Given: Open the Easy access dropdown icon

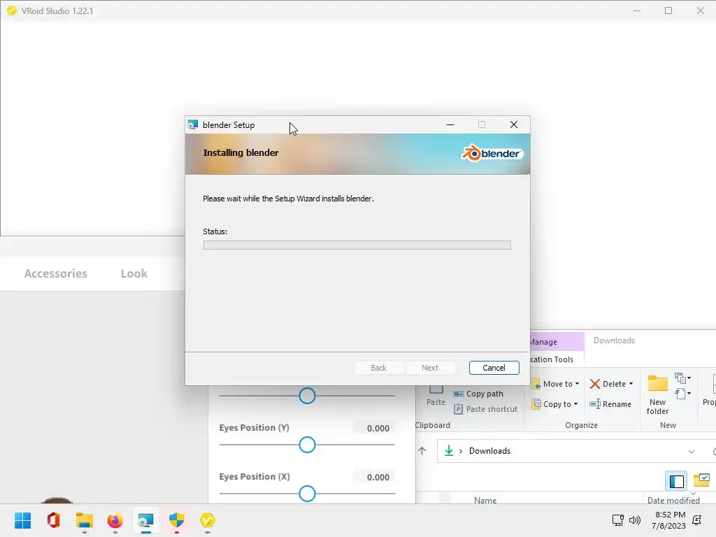Looking at the screenshot, I should [x=682, y=394].
